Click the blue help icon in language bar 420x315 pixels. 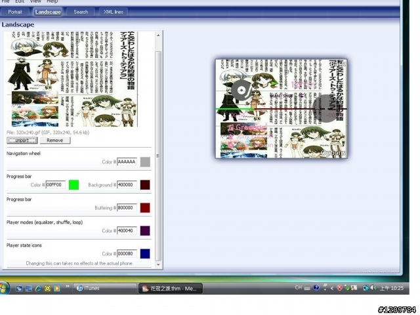(x=316, y=287)
